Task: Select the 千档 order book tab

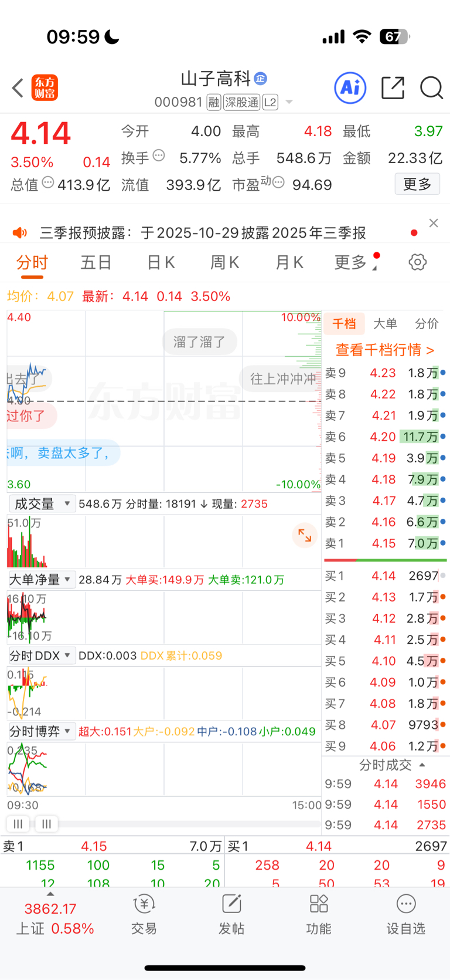Action: (344, 323)
